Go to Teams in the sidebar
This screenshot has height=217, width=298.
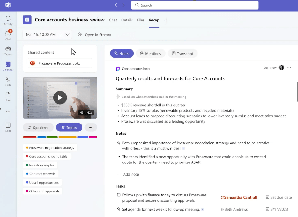coord(8,51)
